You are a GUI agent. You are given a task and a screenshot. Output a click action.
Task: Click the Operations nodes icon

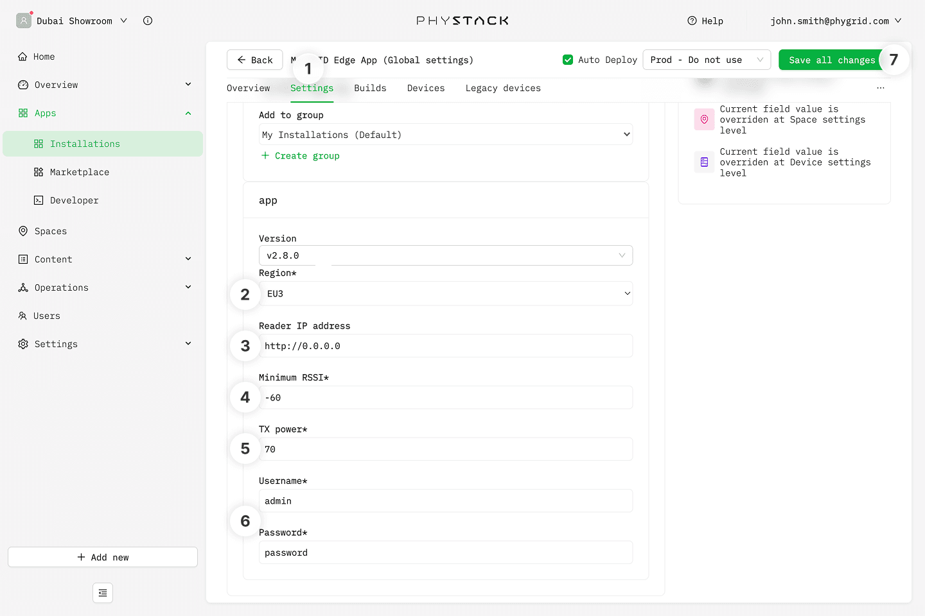pos(23,287)
